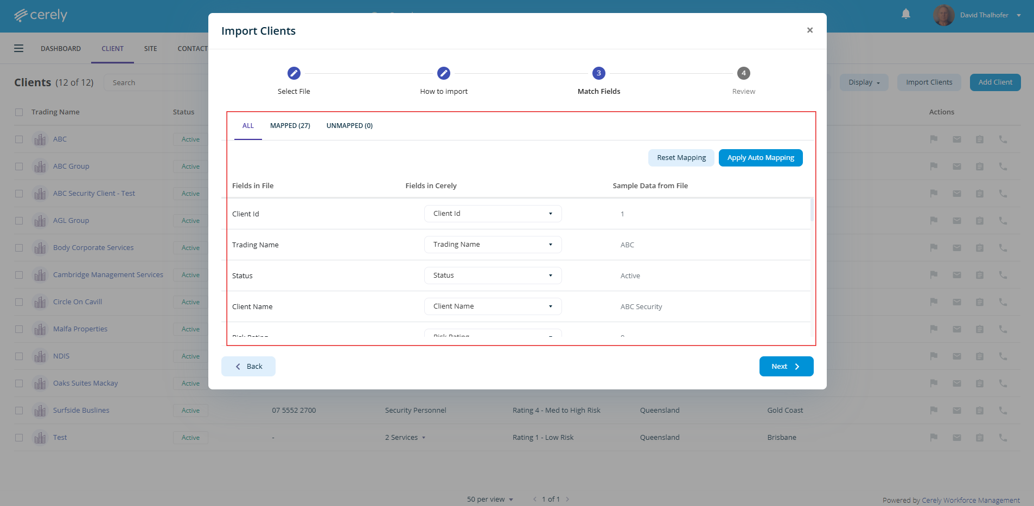Open the hamburger menu icon
This screenshot has height=506, width=1034.
coord(19,48)
